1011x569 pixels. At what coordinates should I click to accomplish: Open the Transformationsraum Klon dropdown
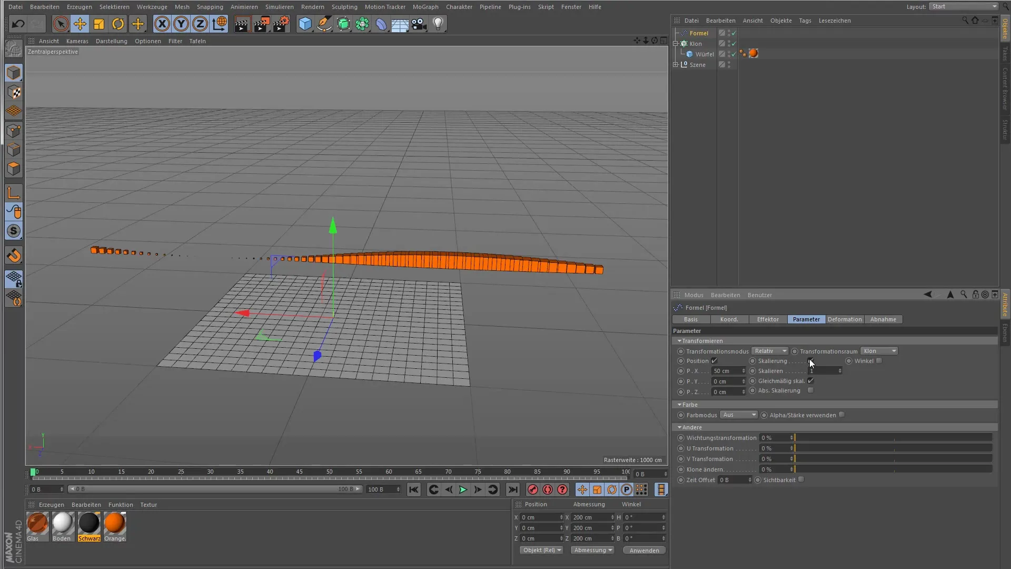[x=879, y=351]
